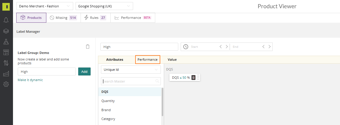The height and width of the screenshot is (125, 340).
Task: Open the lab flask sidebar icon
Action: click(6, 42)
